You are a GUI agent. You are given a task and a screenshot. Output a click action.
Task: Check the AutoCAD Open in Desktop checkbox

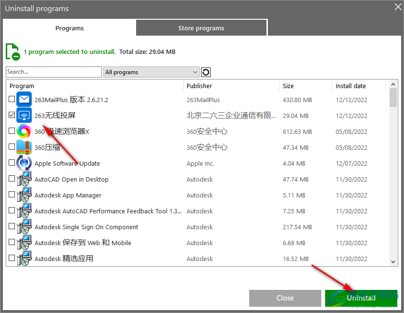tap(12, 179)
